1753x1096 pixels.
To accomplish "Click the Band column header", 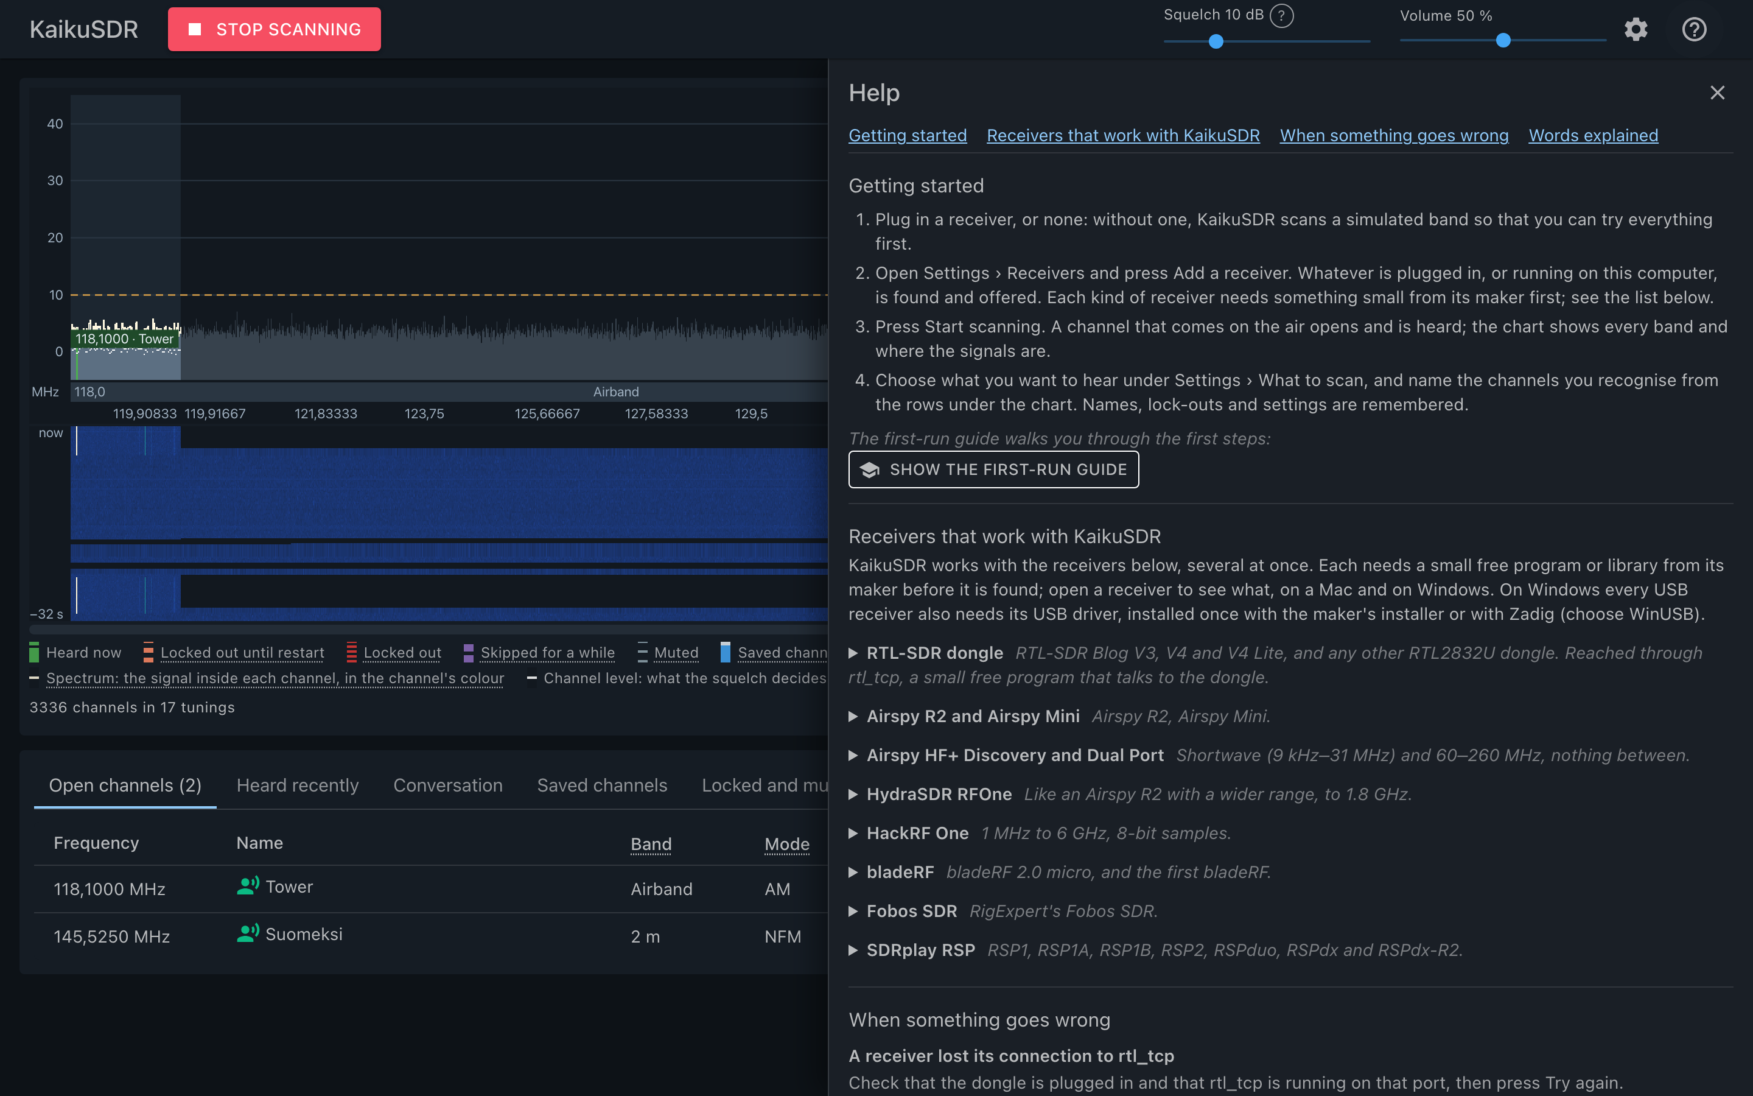I will [651, 844].
